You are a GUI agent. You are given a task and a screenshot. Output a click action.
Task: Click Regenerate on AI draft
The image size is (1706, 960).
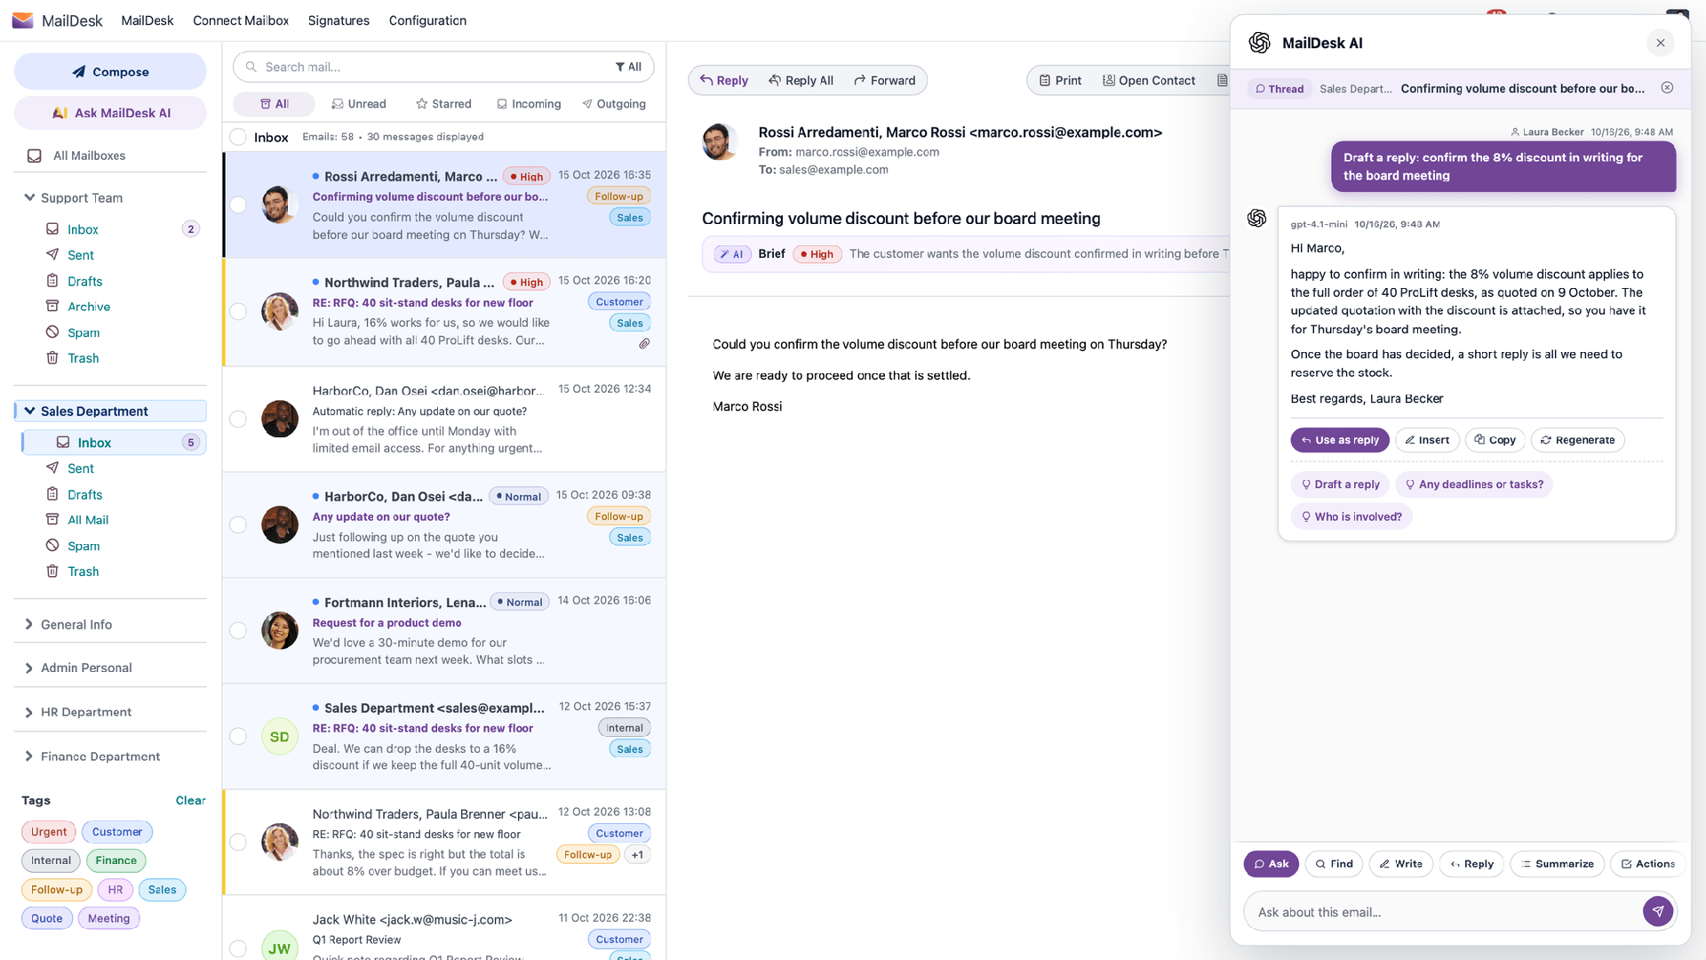[x=1578, y=440]
